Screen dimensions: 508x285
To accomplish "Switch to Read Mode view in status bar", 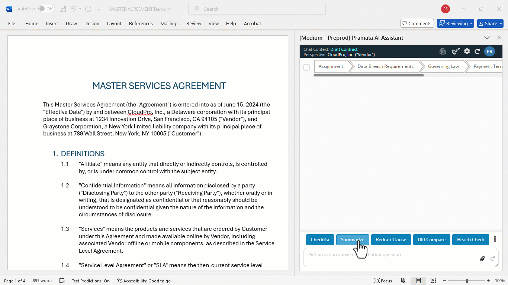I will [404, 281].
